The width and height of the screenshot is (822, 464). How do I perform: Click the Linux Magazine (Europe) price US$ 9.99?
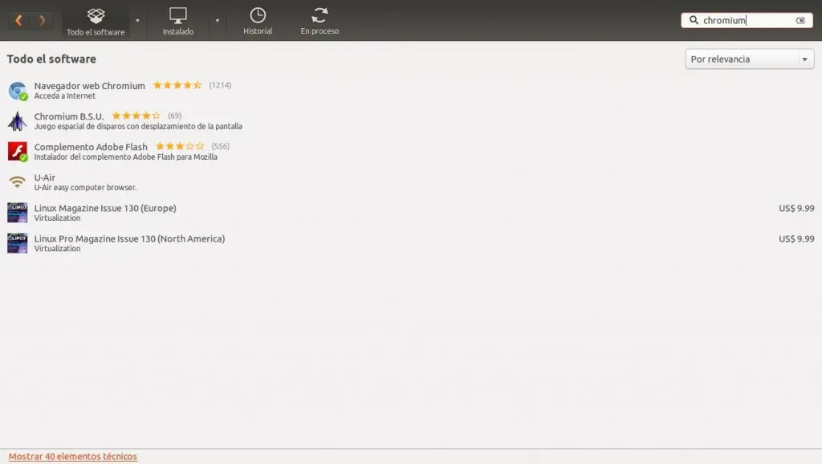click(796, 208)
